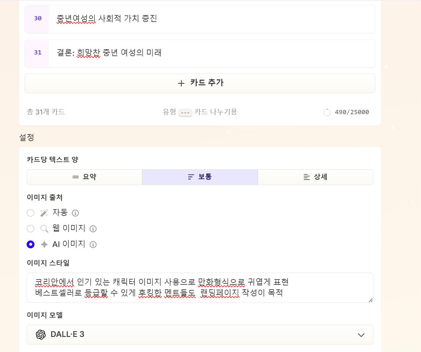421x352 pixels.
Task: Open the DALL·E 3 image model dropdown
Action: 200,335
